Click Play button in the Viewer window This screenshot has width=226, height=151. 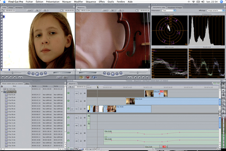(x=37, y=74)
